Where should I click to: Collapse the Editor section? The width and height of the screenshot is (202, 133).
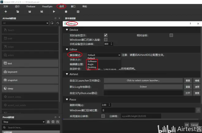click(x=67, y=49)
